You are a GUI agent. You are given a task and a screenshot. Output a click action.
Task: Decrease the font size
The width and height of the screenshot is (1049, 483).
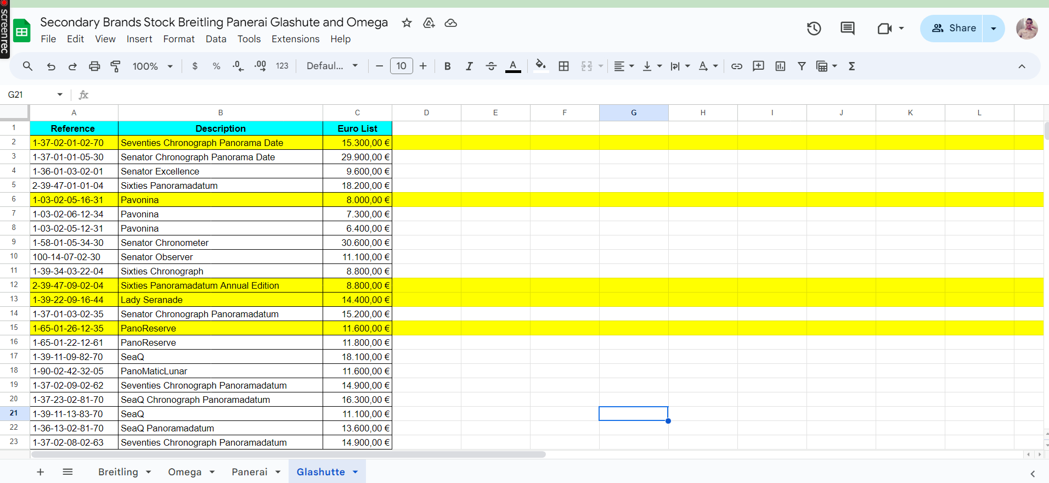click(379, 66)
